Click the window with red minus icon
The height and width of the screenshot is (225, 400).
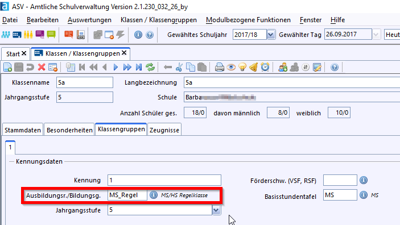pos(109,35)
